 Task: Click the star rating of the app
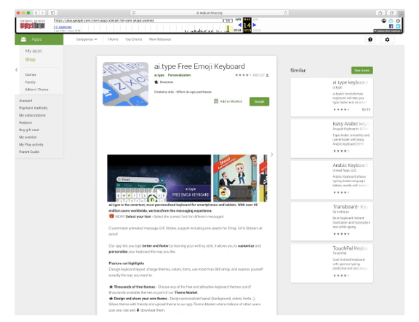click(x=243, y=75)
